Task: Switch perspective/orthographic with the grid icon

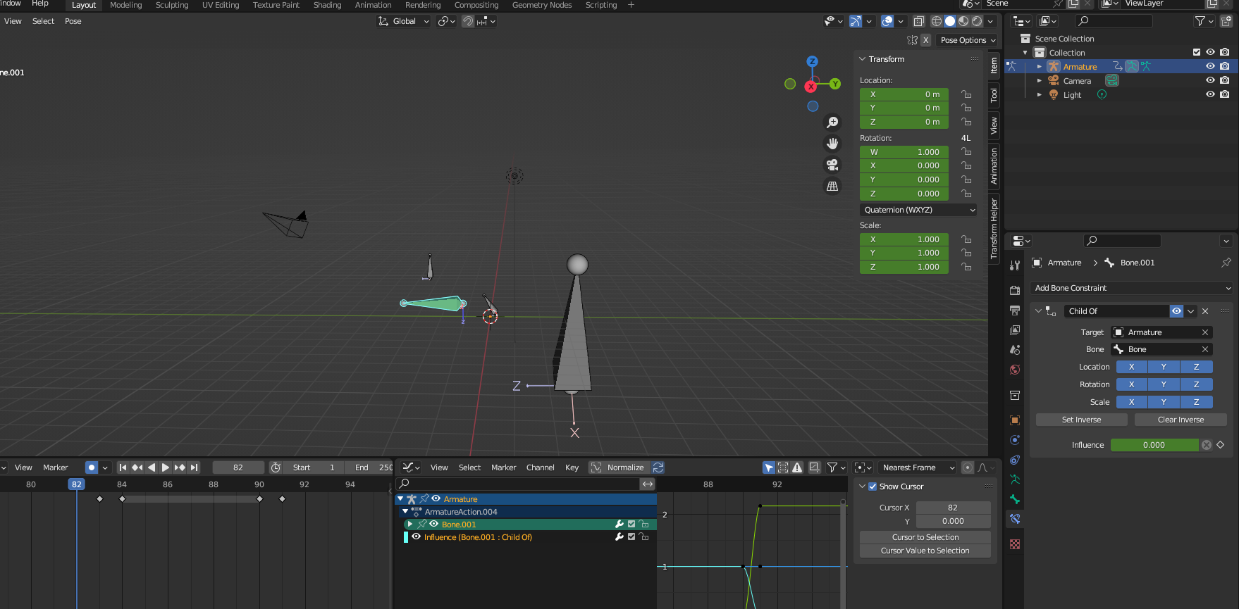Action: [832, 186]
